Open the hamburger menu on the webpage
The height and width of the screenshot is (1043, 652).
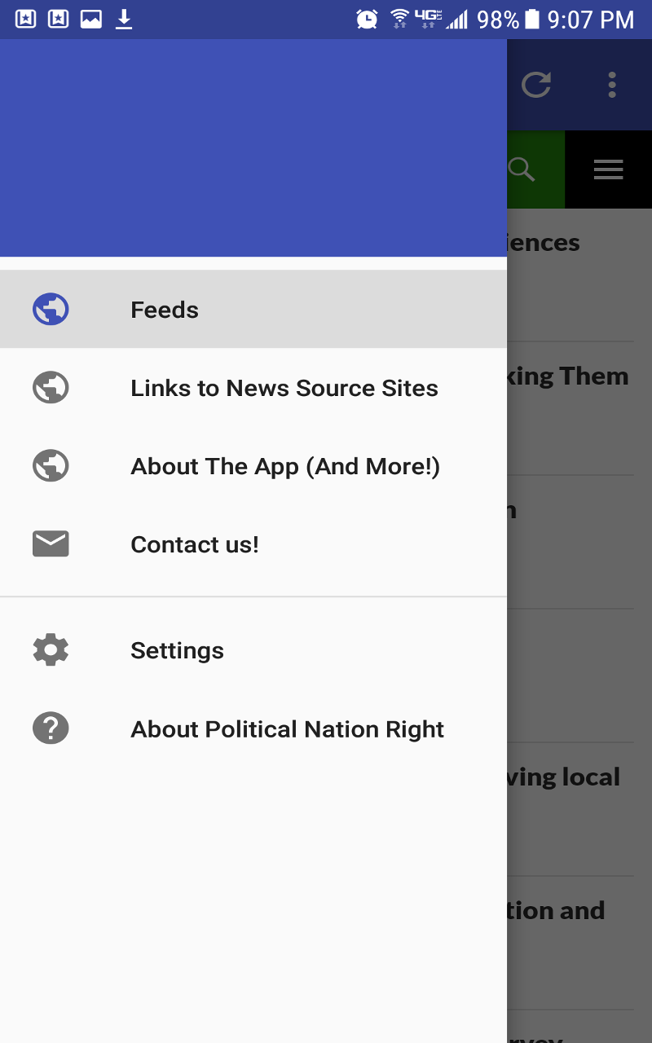(x=608, y=169)
